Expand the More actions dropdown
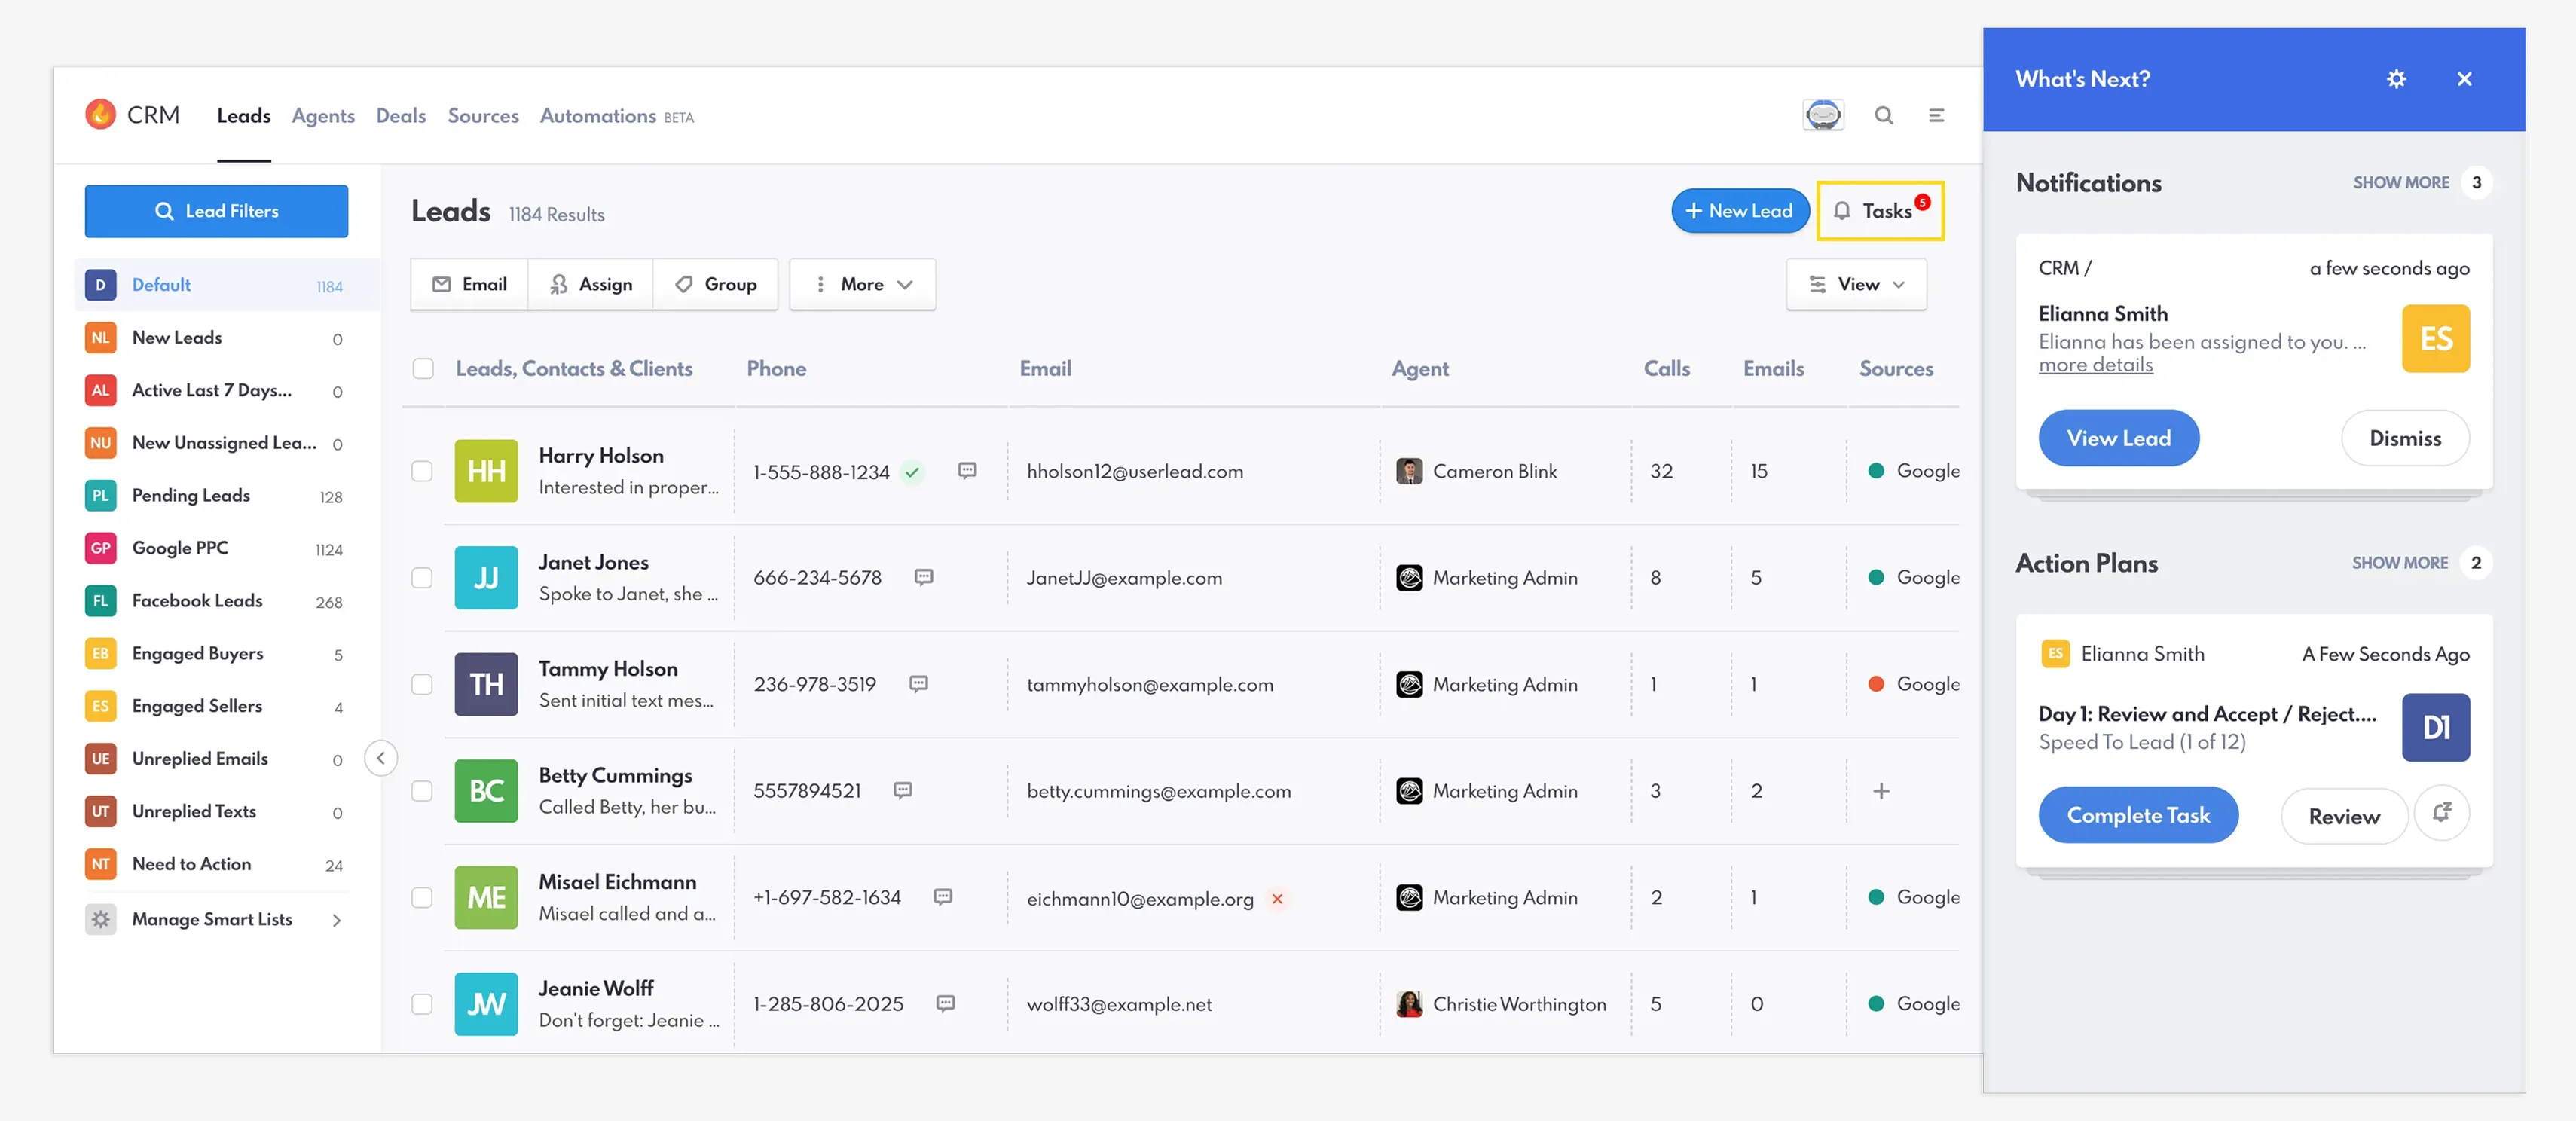Viewport: 2576px width, 1121px height. tap(862, 284)
